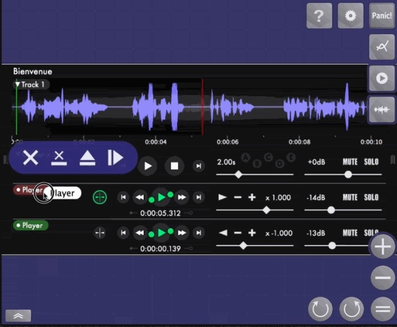Click the large X icon in the popup toolbar

(x=30, y=158)
